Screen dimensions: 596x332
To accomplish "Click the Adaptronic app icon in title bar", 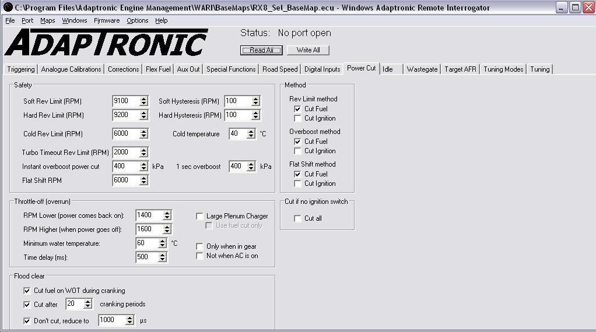I will 8,7.
